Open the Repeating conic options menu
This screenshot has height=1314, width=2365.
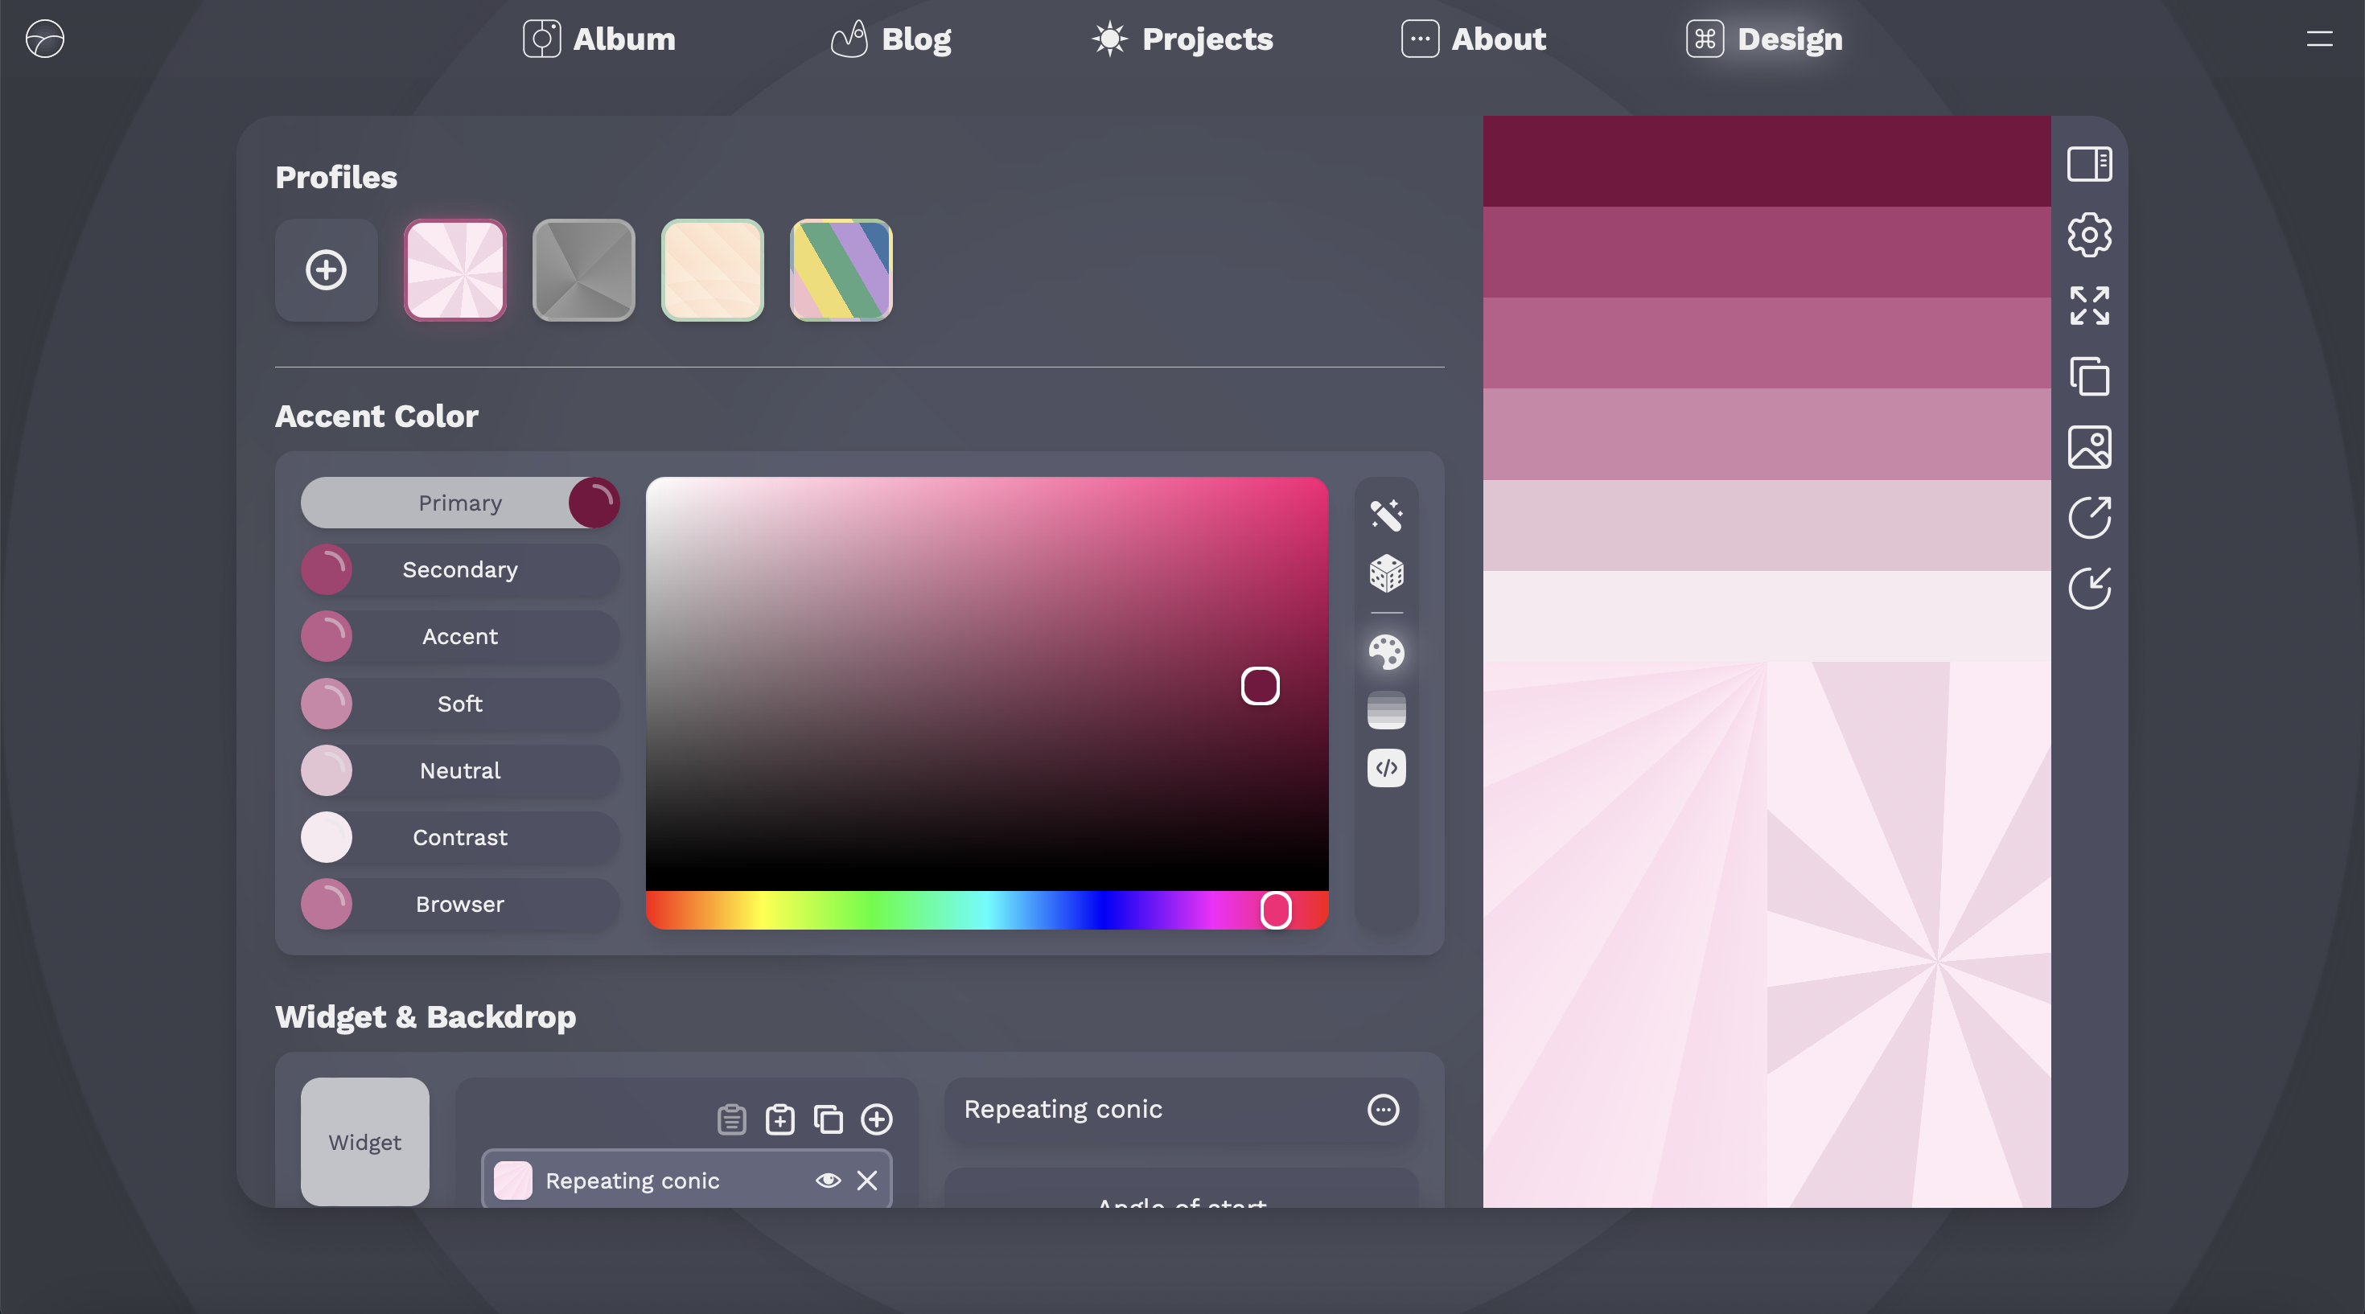1384,1111
